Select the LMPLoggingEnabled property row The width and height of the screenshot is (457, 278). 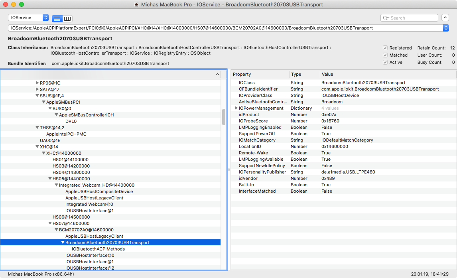(x=344, y=127)
